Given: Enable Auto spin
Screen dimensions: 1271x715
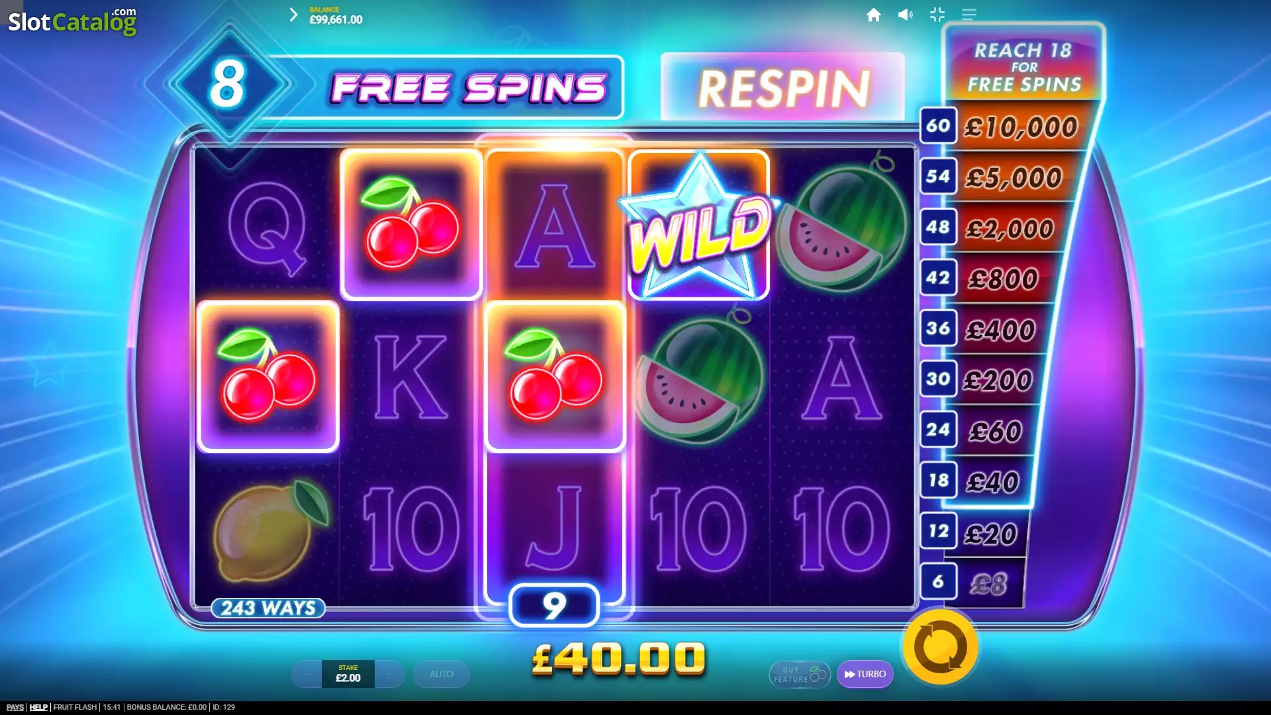Looking at the screenshot, I should [442, 674].
